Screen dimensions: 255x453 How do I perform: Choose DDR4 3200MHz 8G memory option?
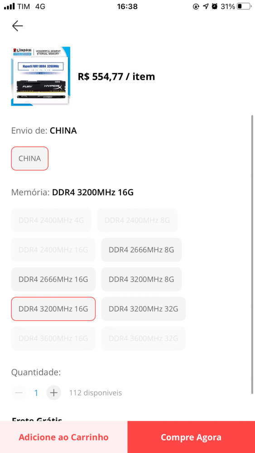pos(141,279)
